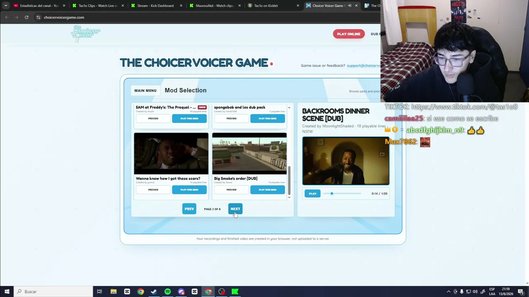Click the address bar URL field
Screen dimensions: 529x297
207,17
